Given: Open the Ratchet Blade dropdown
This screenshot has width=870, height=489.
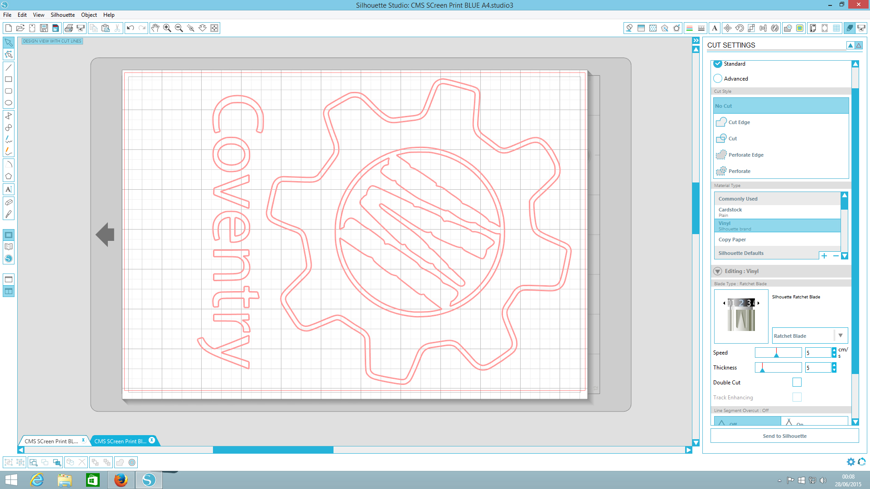Looking at the screenshot, I should coord(841,336).
